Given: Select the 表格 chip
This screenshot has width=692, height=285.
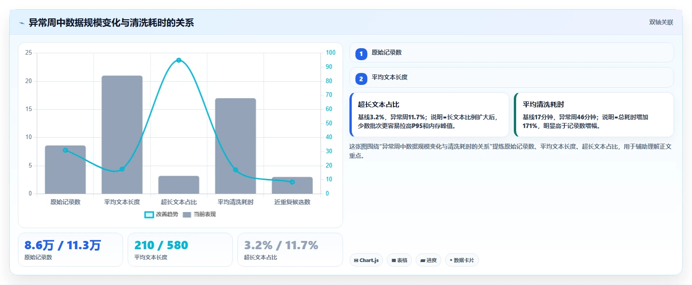Looking at the screenshot, I should click(399, 260).
